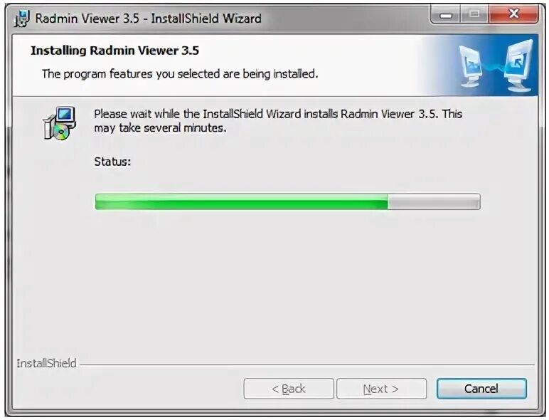This screenshot has width=549, height=420.
Task: Click the 'may take several minutes' line
Action: [160, 128]
